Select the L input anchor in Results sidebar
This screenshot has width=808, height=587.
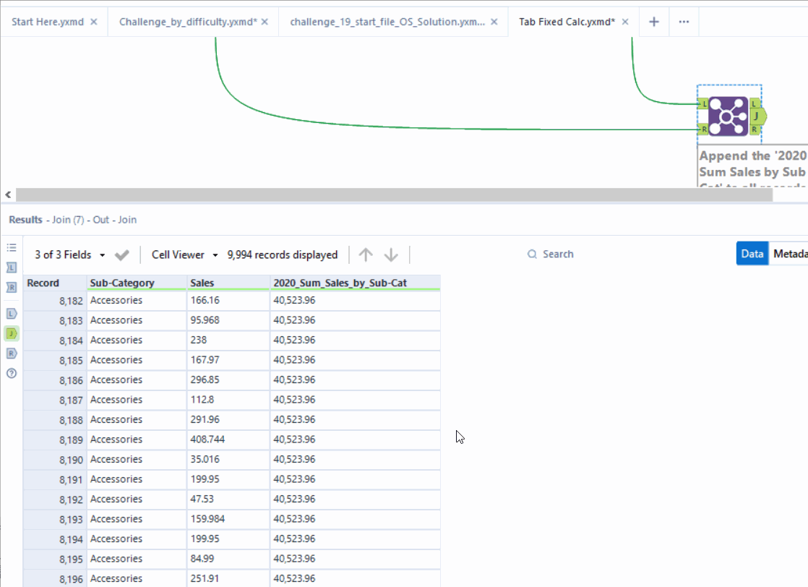(x=11, y=267)
